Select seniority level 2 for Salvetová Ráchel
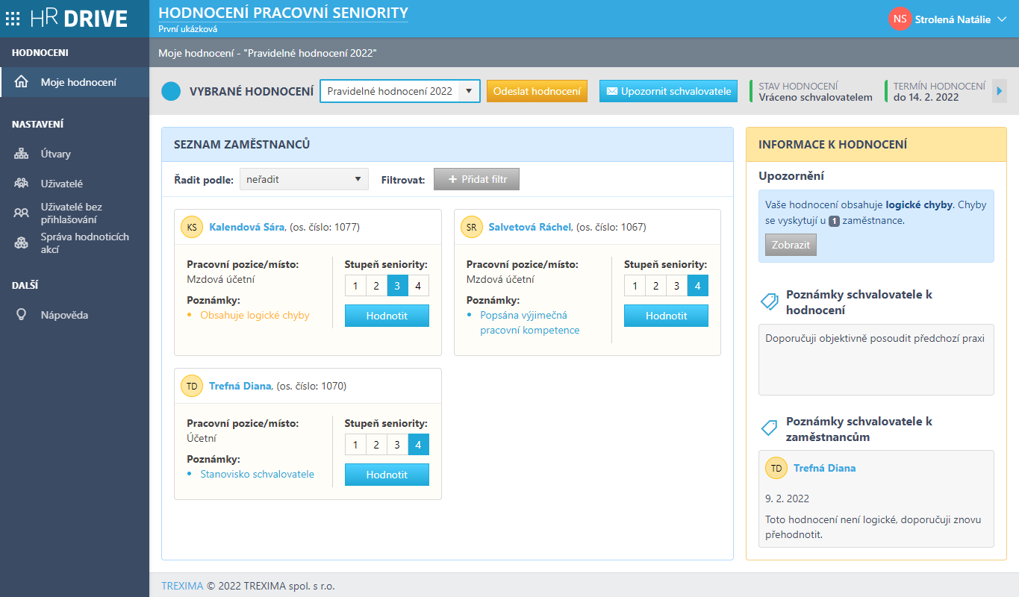This screenshot has height=597, width=1019. (x=655, y=286)
